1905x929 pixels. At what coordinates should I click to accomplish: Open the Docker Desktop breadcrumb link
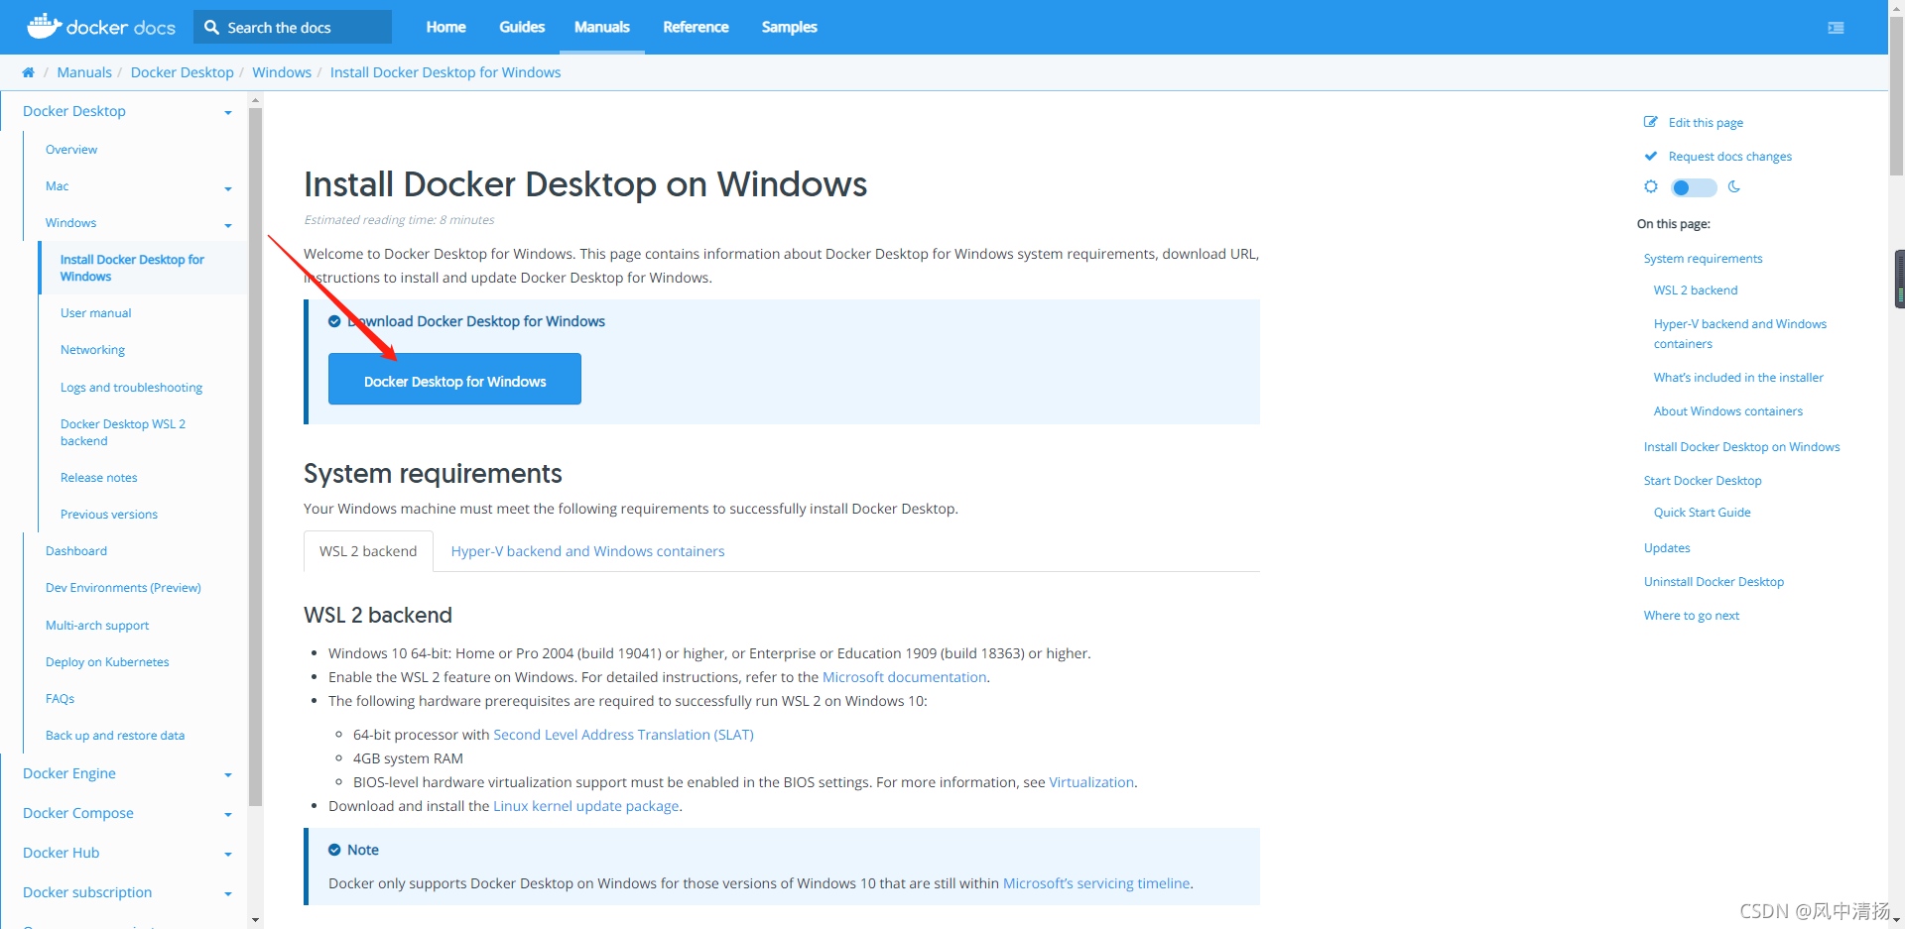pyautogui.click(x=183, y=72)
